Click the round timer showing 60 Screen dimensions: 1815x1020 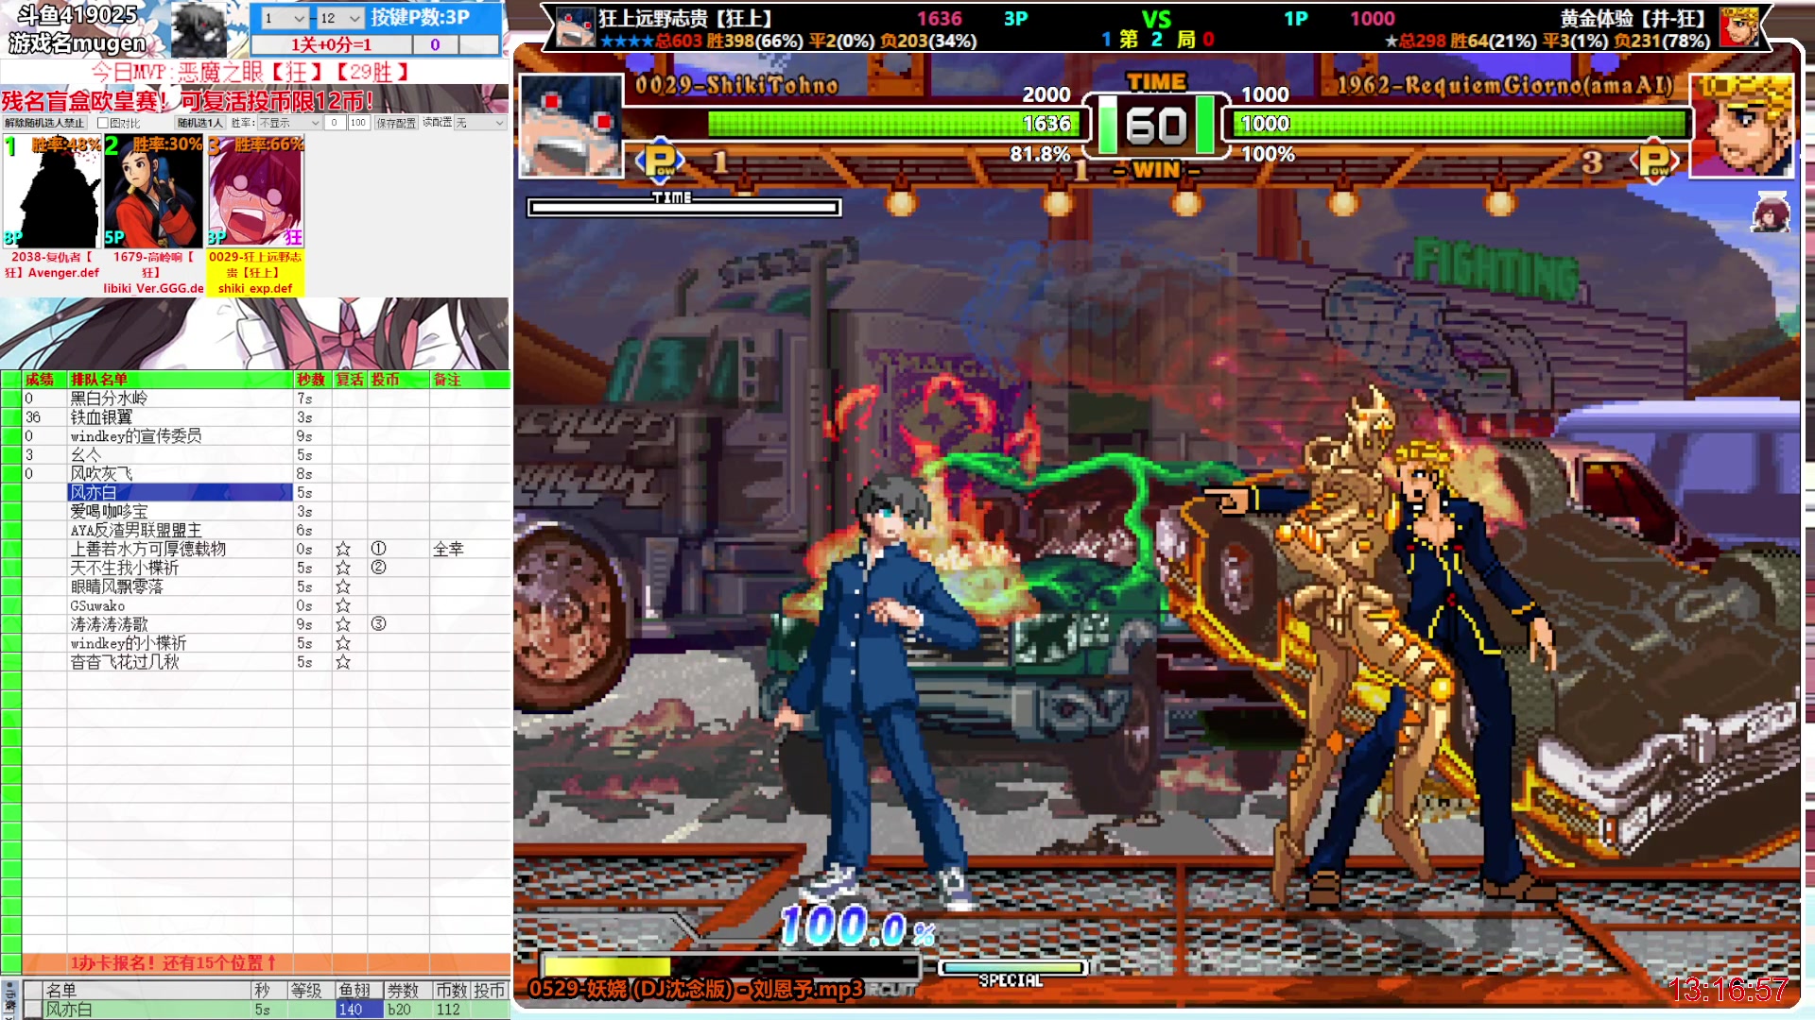1156,126
